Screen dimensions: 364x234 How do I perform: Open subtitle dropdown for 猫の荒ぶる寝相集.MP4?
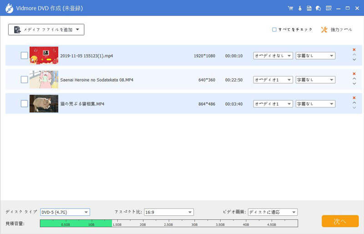pos(315,104)
